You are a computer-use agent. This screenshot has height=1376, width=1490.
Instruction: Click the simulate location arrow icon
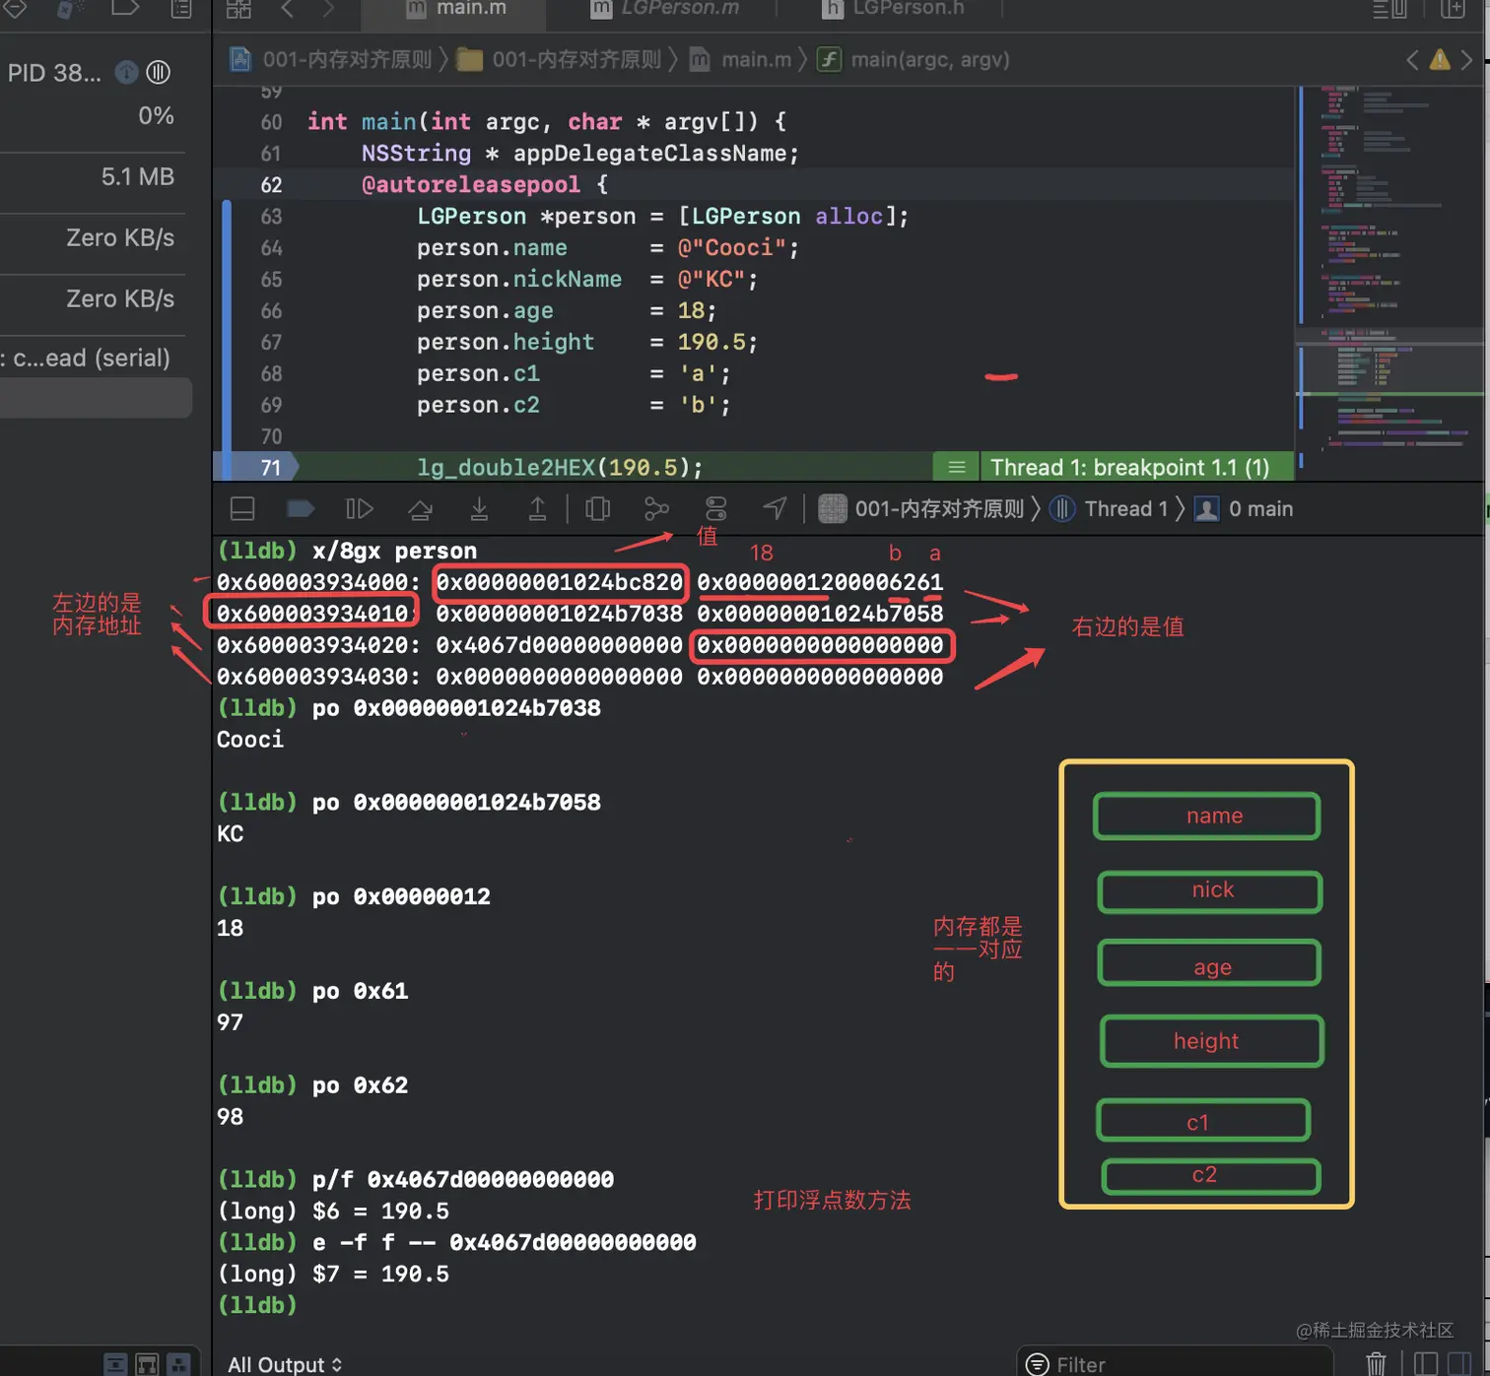(776, 508)
